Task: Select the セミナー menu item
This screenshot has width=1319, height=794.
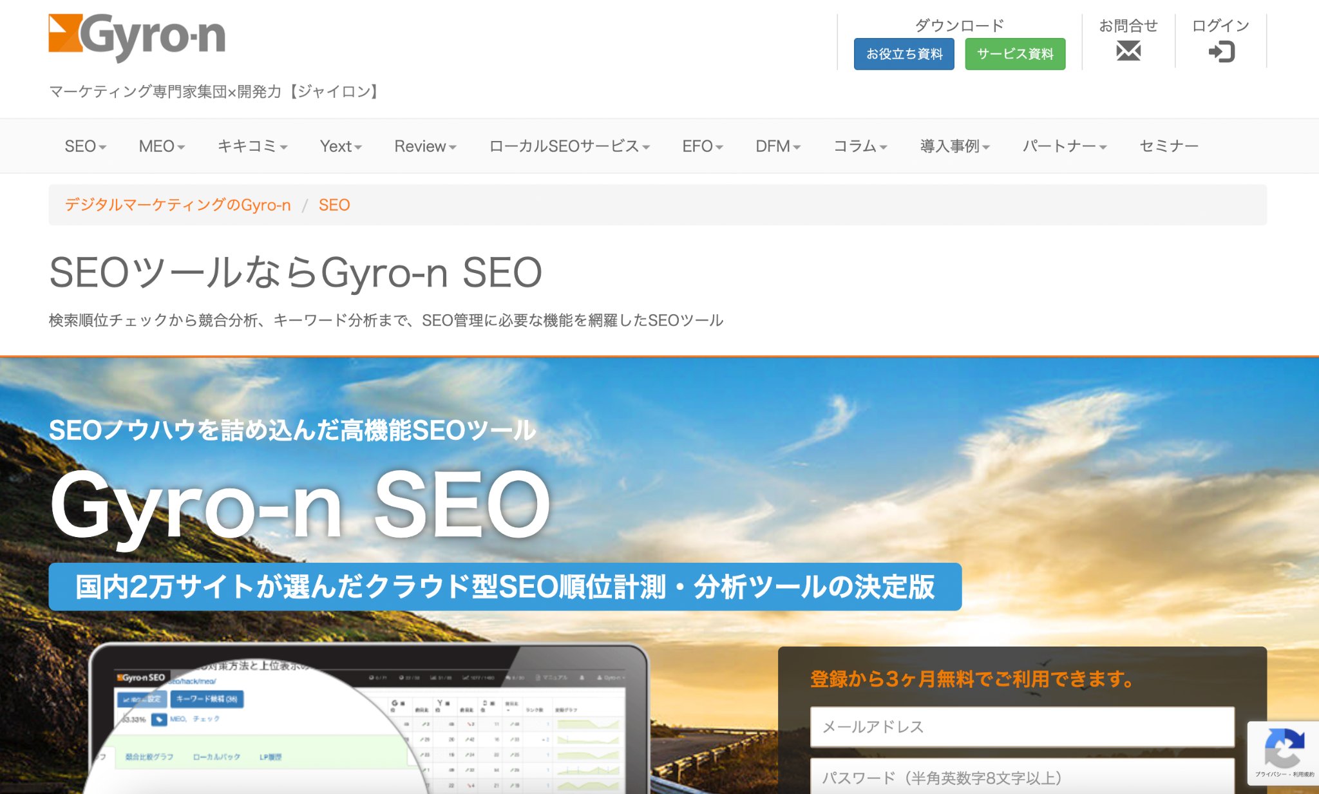Action: point(1169,146)
